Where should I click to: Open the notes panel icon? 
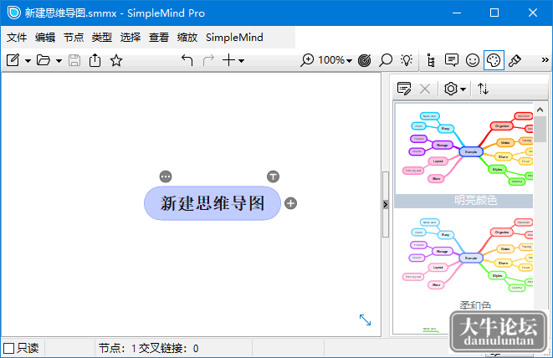[452, 60]
